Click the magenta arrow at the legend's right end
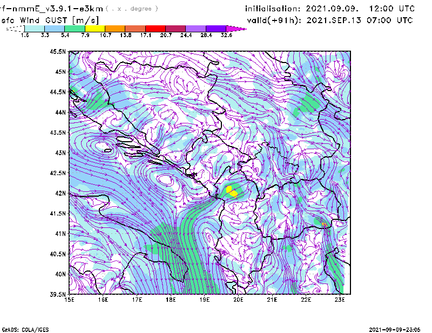The height and width of the screenshot is (333, 432). click(x=235, y=29)
